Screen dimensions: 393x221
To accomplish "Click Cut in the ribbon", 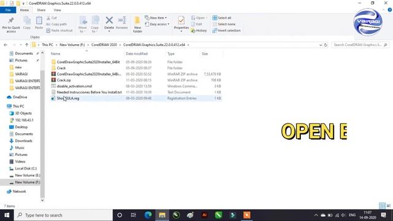I will [x=52, y=18].
